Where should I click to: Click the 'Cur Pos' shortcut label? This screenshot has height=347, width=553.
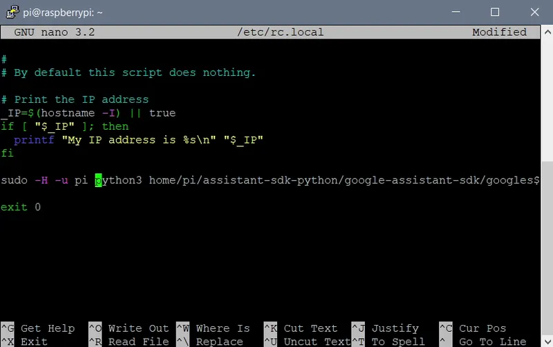tap(482, 328)
